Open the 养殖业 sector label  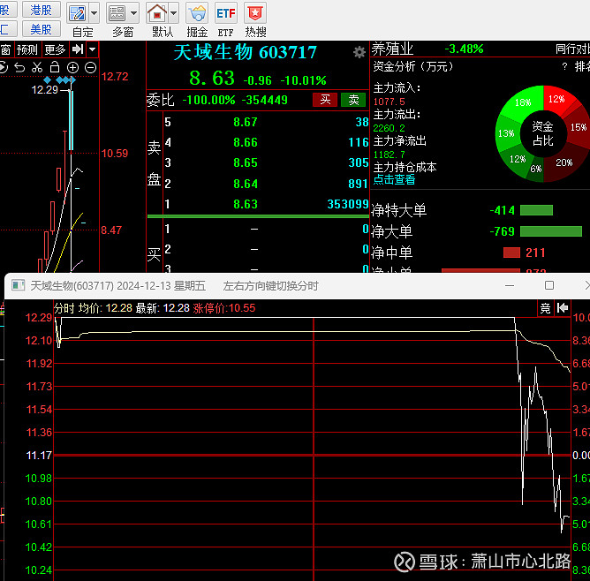[392, 49]
